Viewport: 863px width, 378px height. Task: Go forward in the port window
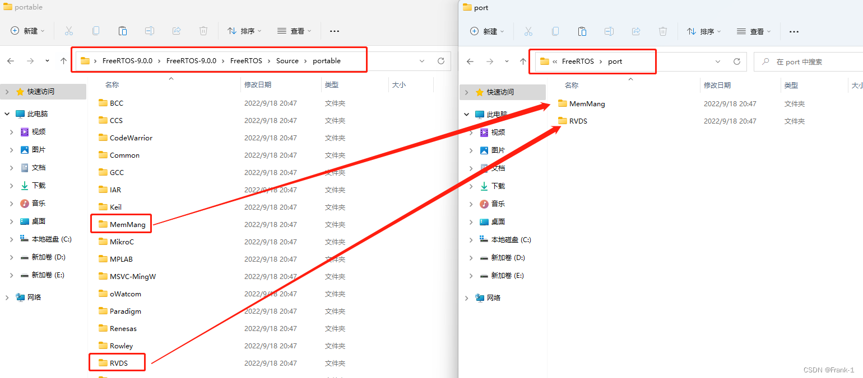[490, 62]
